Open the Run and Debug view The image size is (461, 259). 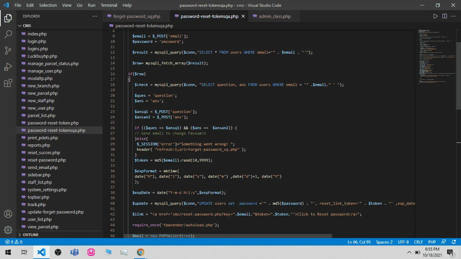8,67
